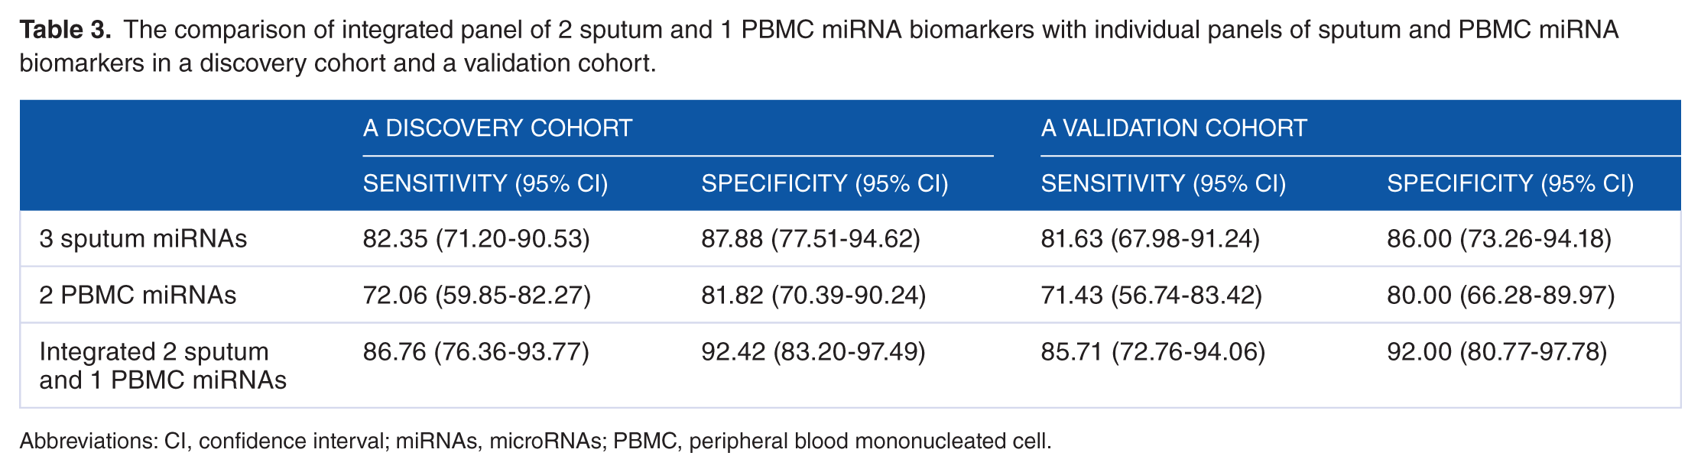Click the cell 87.88 (77.51-94.62)
The width and height of the screenshot is (1701, 472).
811,238
